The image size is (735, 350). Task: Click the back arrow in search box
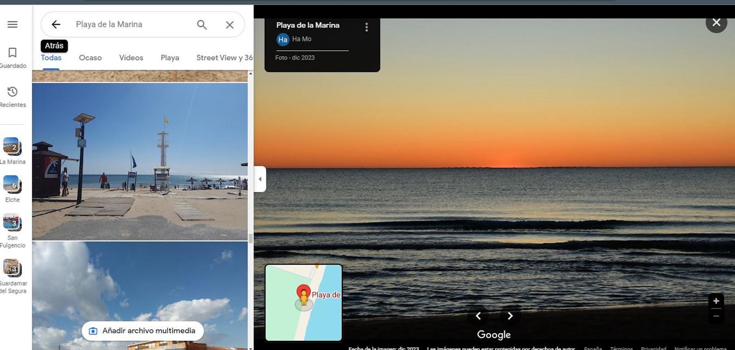pos(56,24)
